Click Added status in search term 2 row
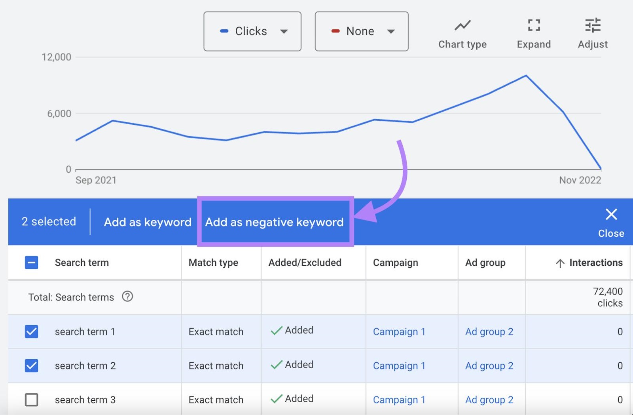This screenshot has height=415, width=633. click(292, 364)
